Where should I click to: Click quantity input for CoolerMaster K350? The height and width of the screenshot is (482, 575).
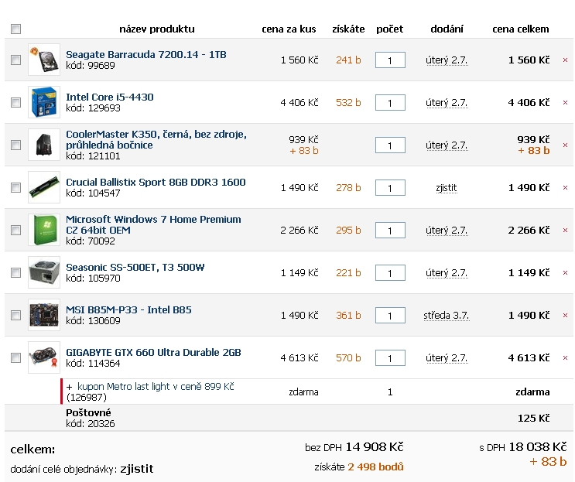(390, 145)
